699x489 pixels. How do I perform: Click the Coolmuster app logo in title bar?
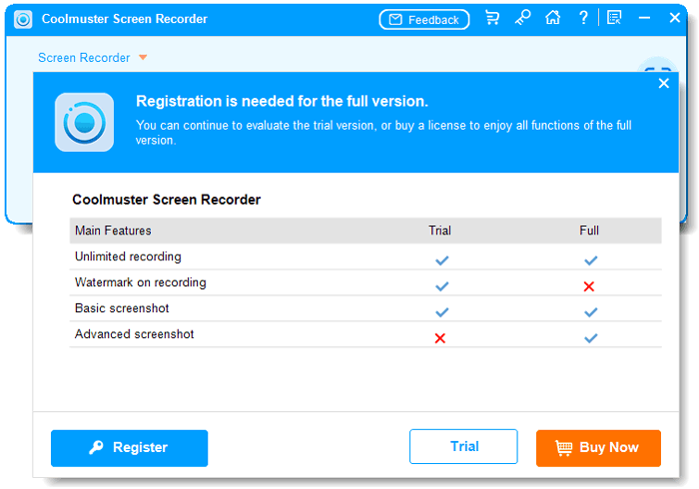coord(23,19)
